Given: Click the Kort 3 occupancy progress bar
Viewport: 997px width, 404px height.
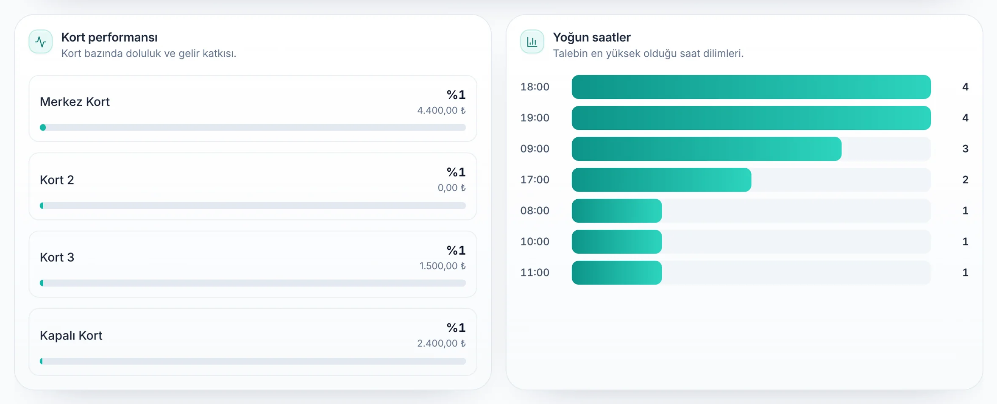Looking at the screenshot, I should pos(253,283).
